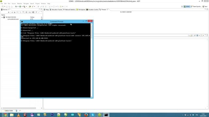Viewport: 209px width, 117px height.
Task: Open Photoshop from the taskbar
Action: tap(52, 115)
